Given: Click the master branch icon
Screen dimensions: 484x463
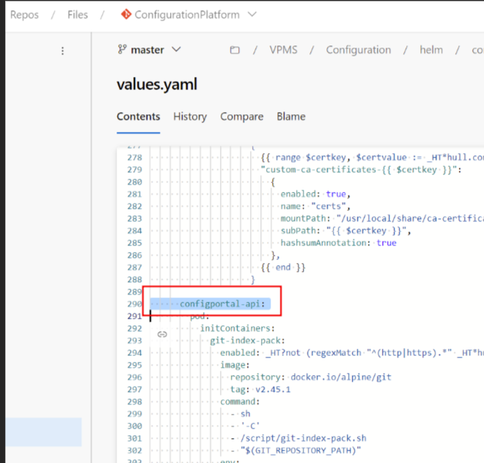Looking at the screenshot, I should click(122, 50).
